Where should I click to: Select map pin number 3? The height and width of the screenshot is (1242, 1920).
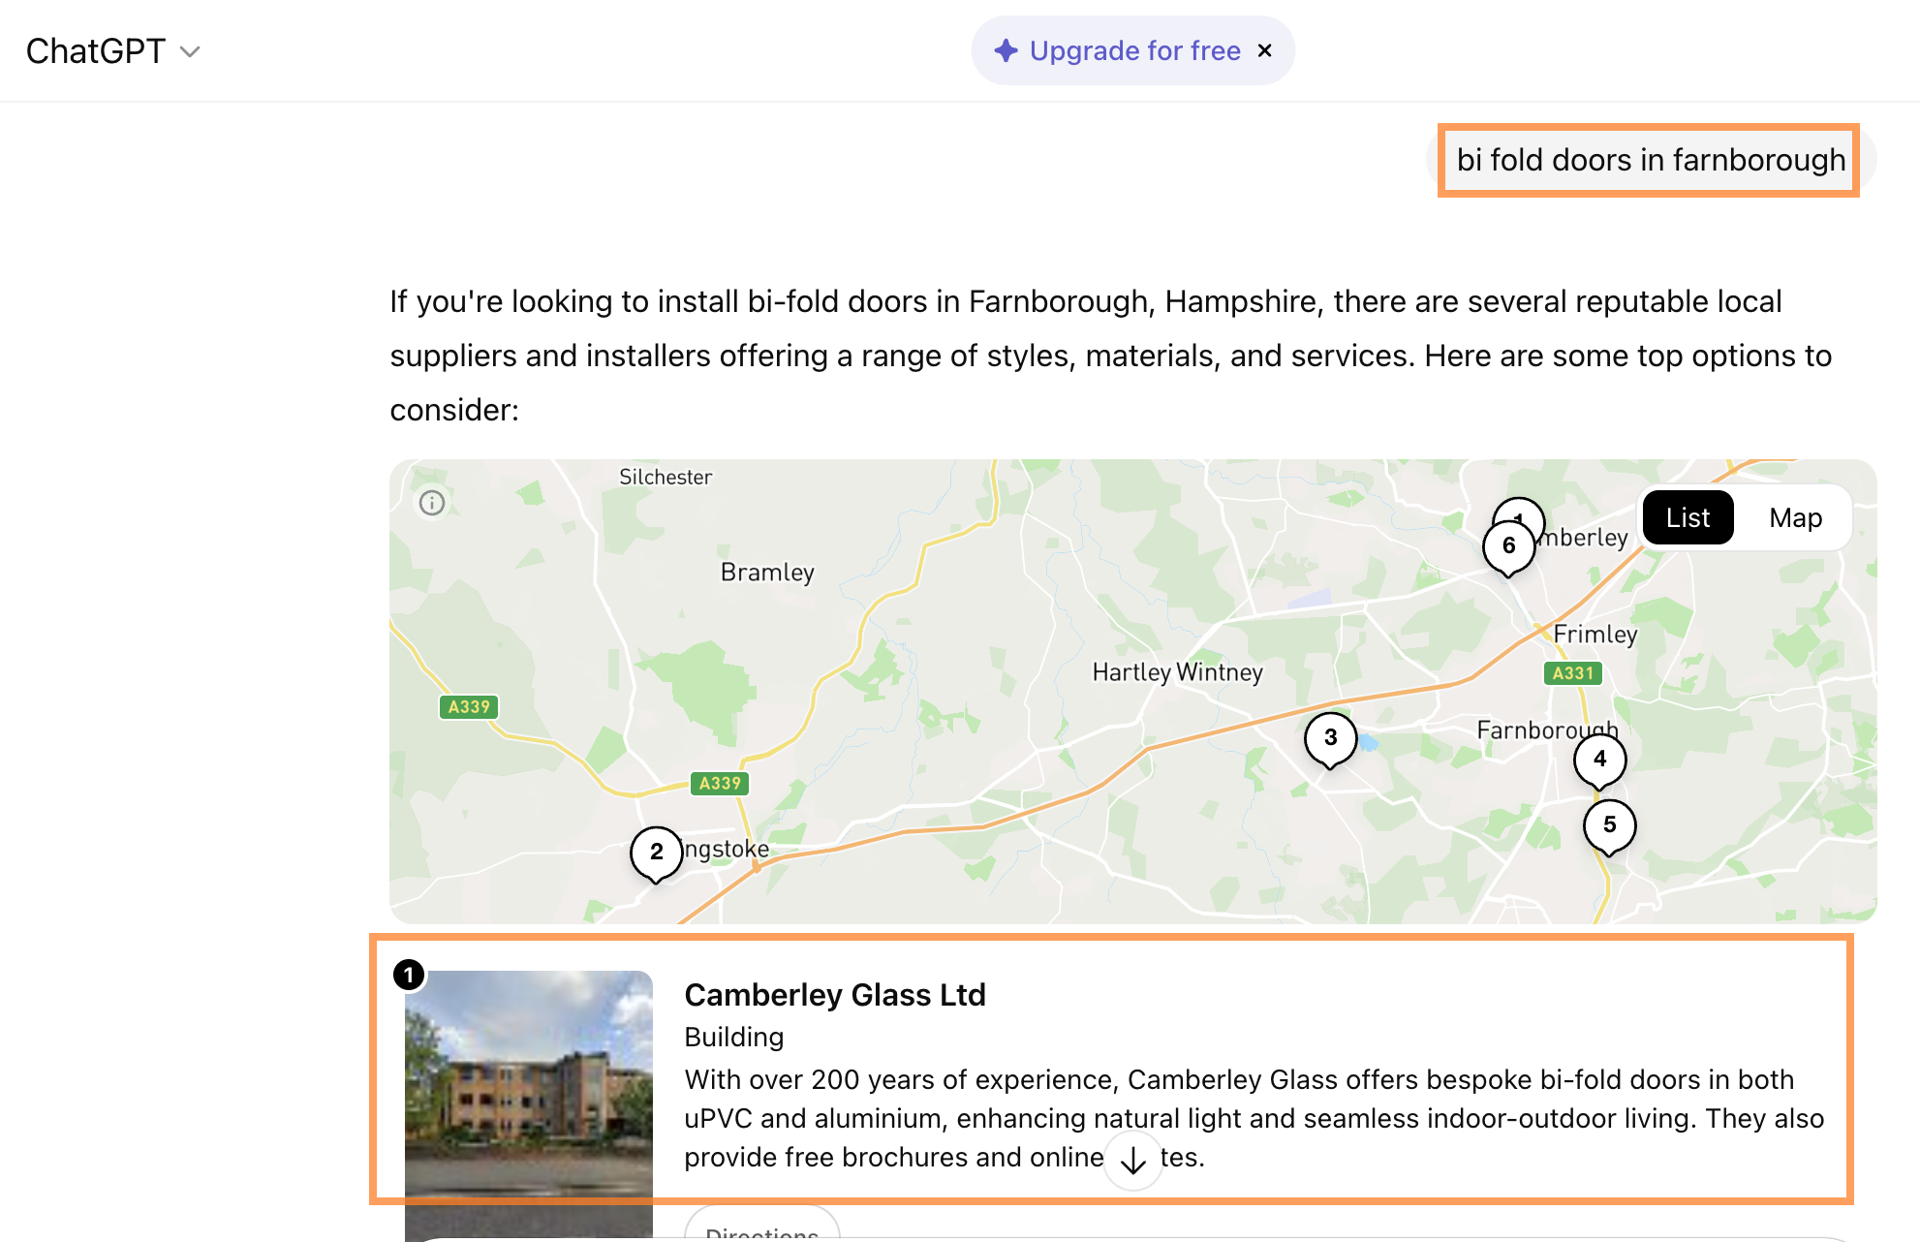(x=1330, y=738)
